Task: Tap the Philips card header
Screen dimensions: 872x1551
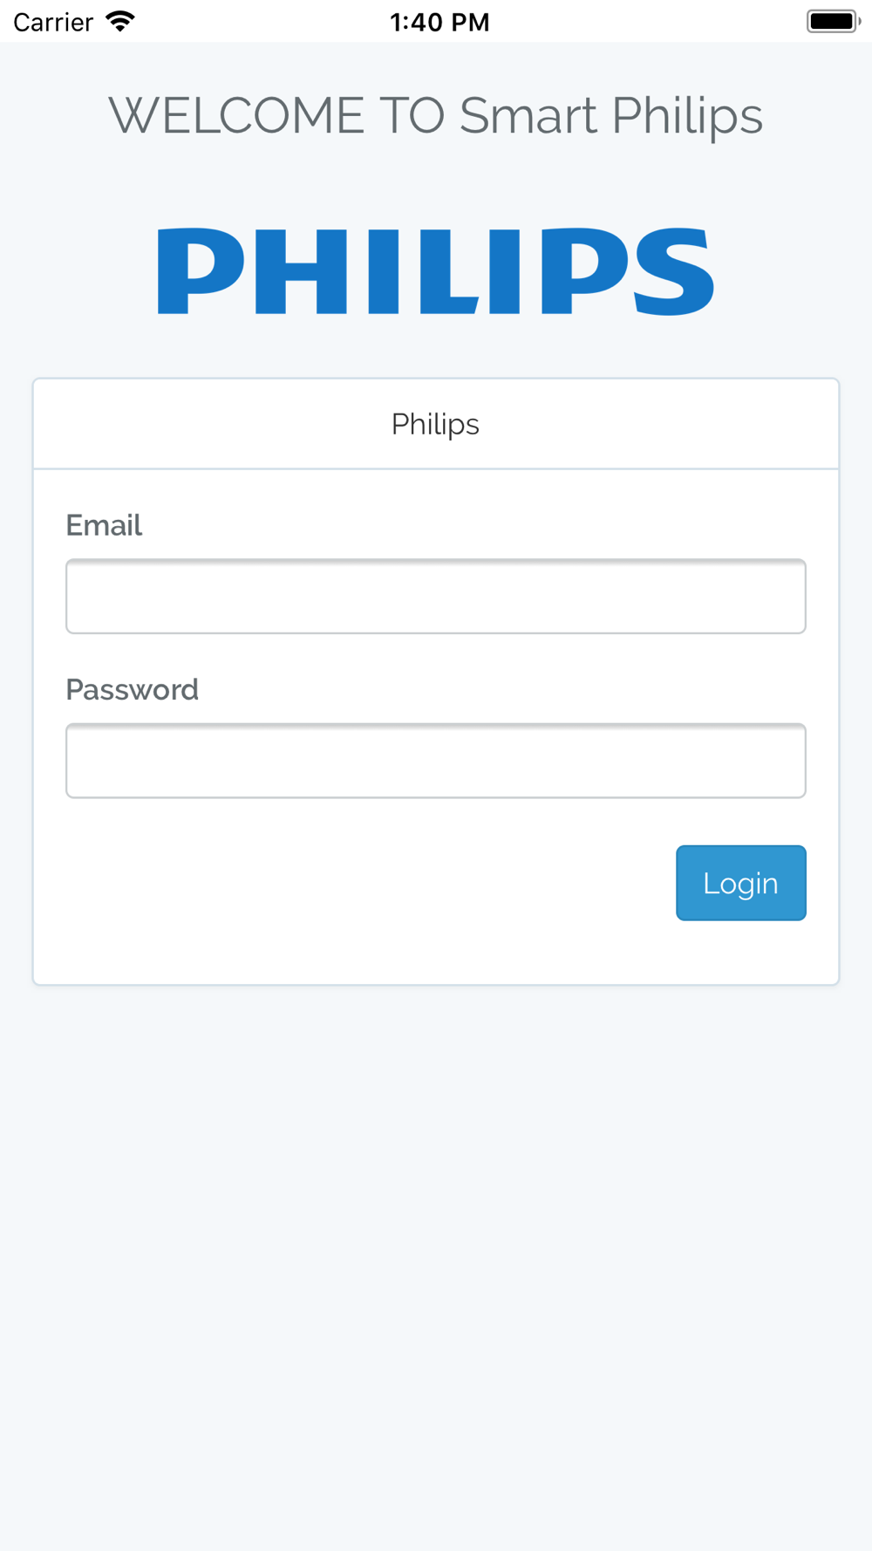Action: [x=436, y=424]
